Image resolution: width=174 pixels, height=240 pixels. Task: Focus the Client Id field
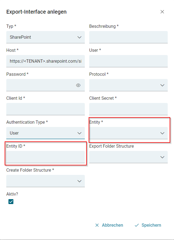[46, 109]
